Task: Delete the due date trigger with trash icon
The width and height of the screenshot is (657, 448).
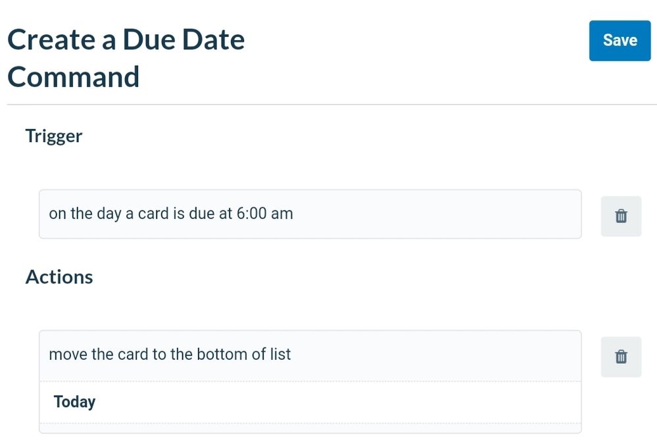Action: [621, 216]
